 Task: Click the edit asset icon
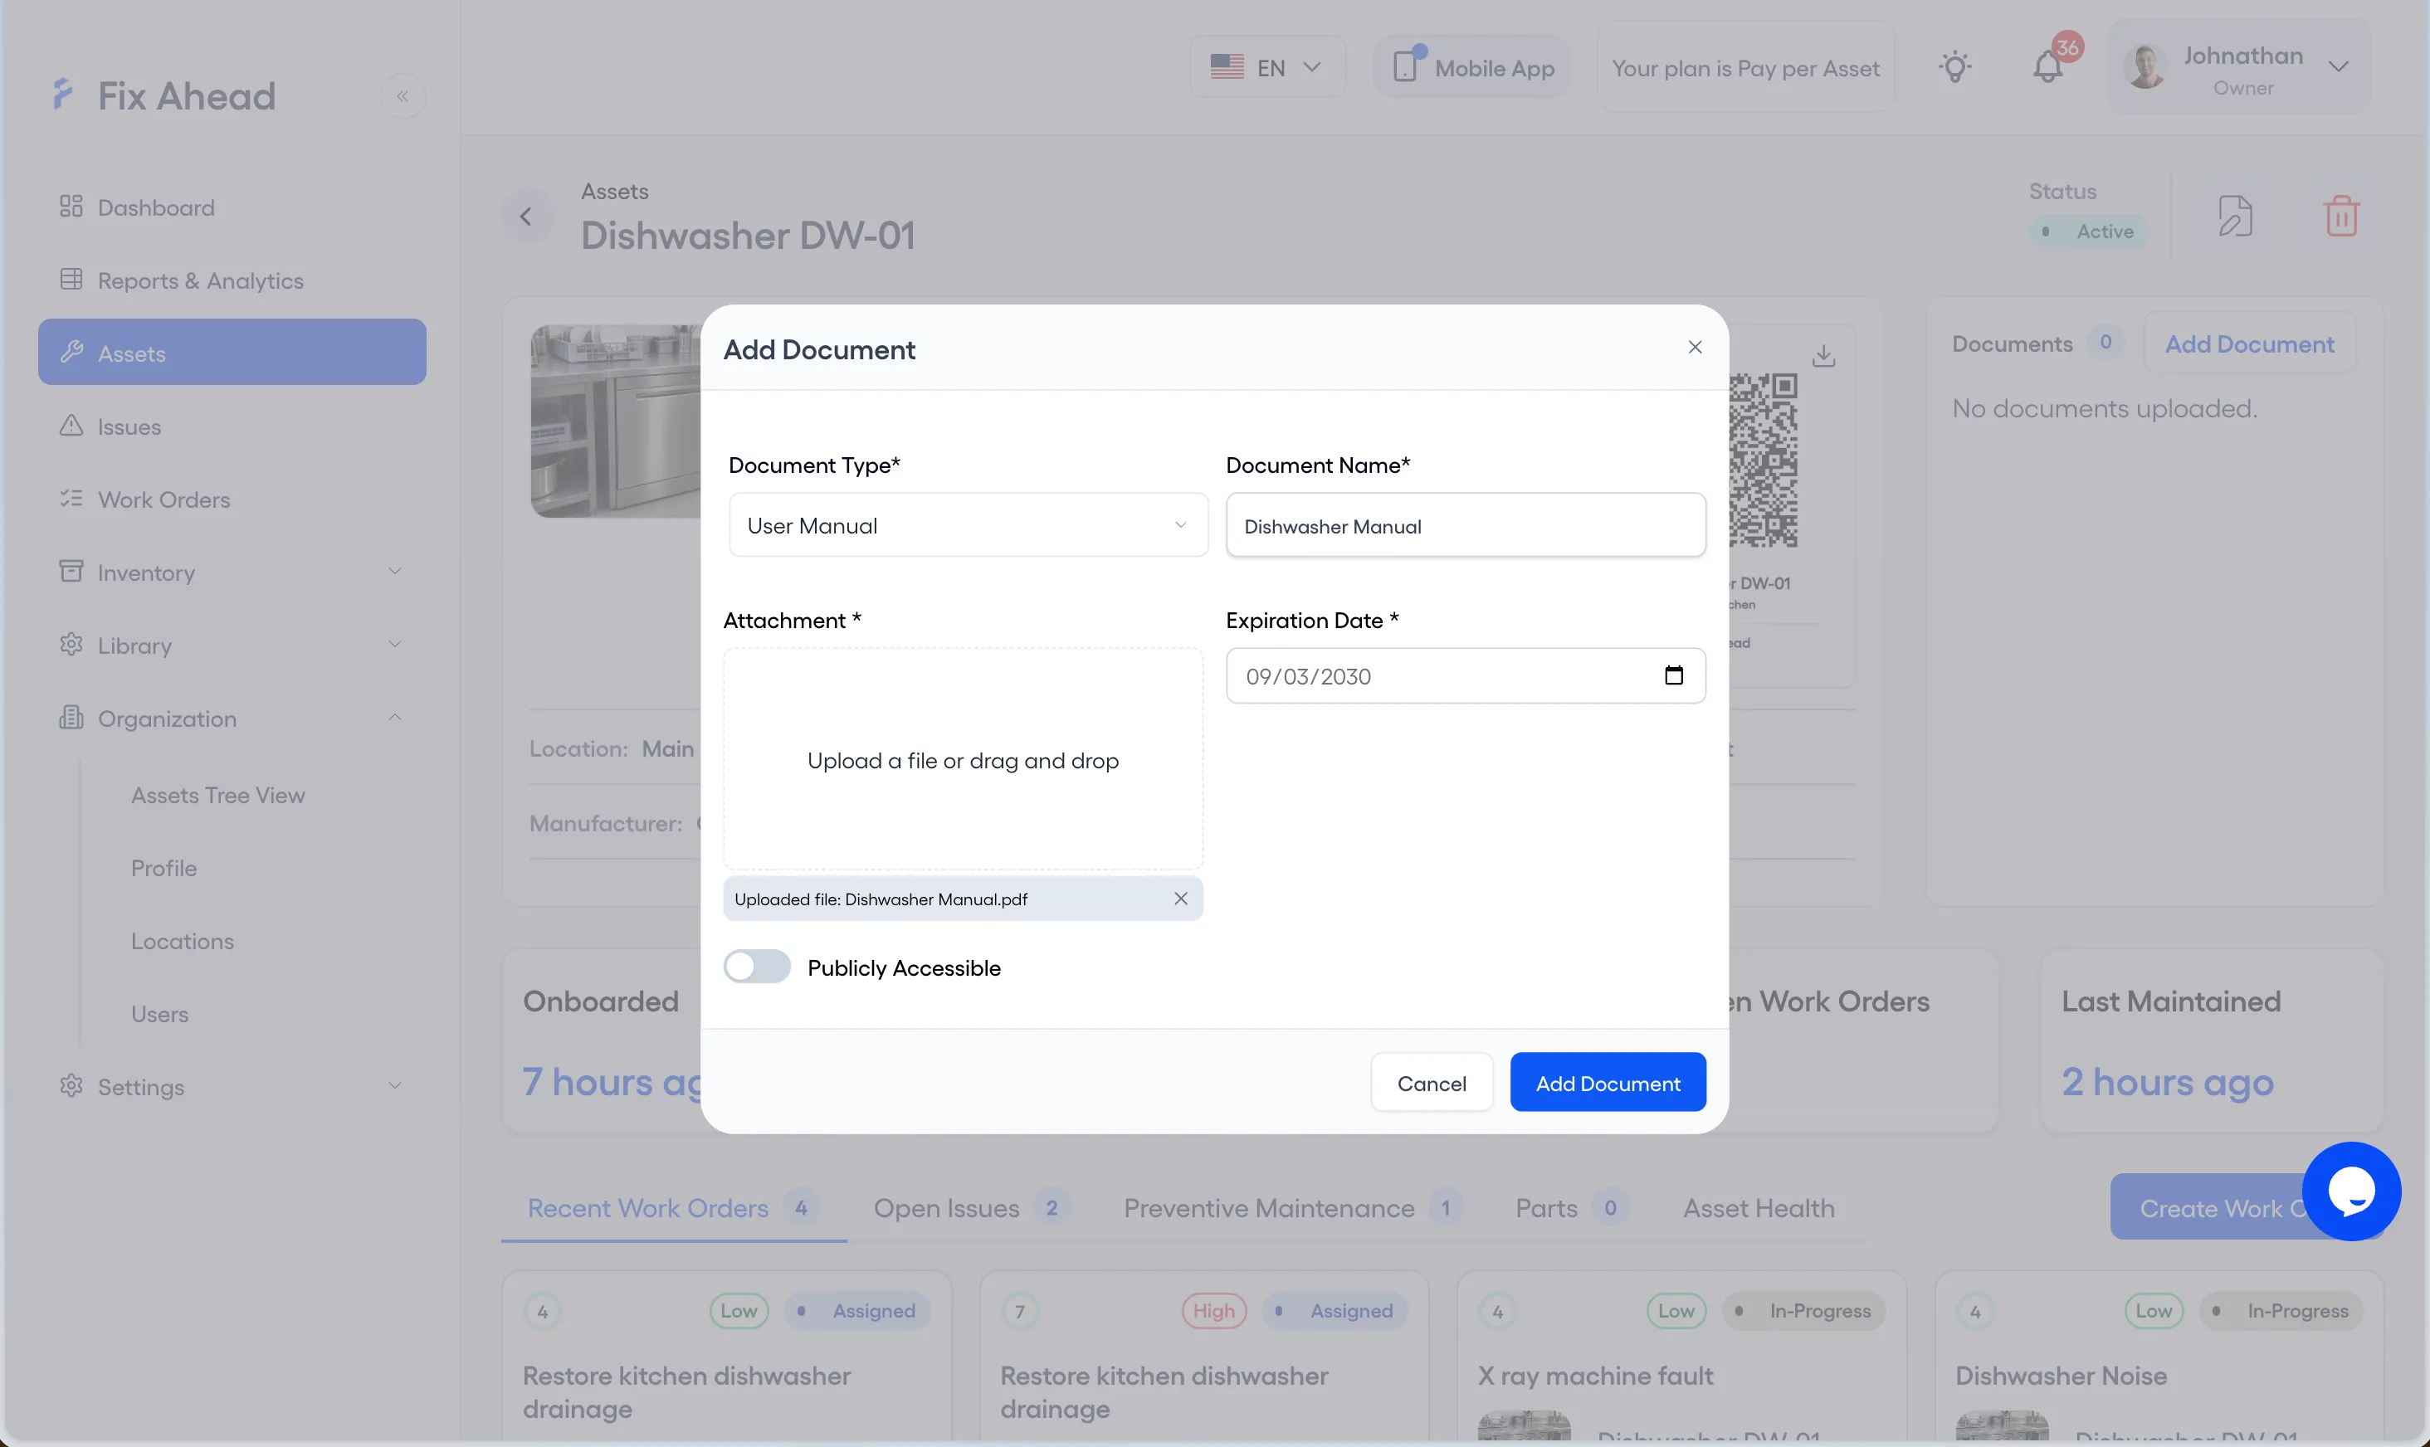(2235, 217)
